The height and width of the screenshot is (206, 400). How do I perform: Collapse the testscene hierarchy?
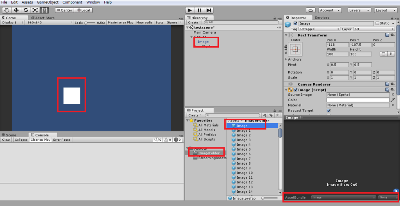tap(187, 27)
